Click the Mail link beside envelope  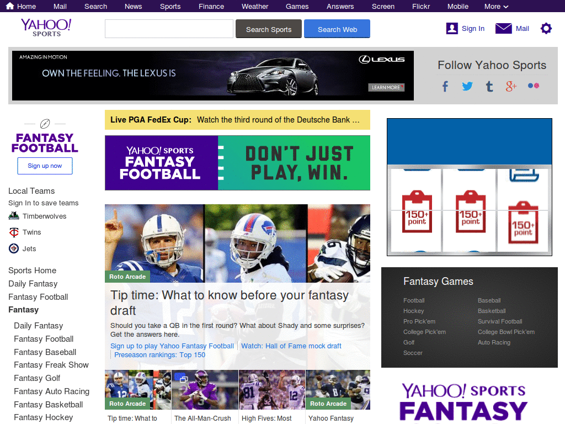pyautogui.click(x=522, y=29)
